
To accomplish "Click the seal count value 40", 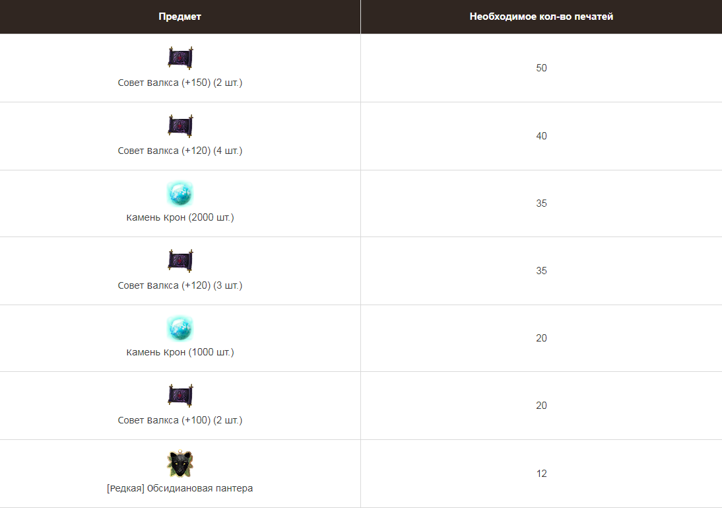I will tap(541, 136).
